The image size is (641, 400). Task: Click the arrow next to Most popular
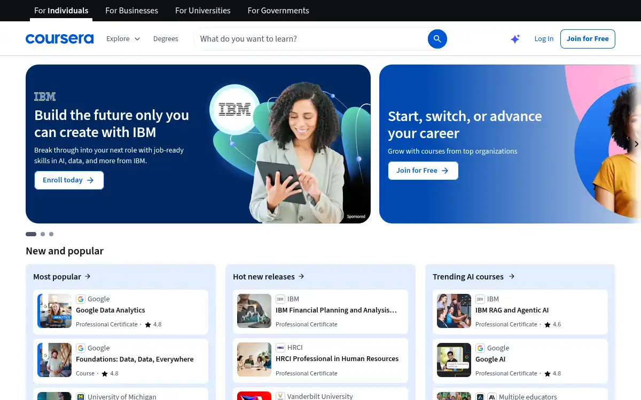pos(88,276)
